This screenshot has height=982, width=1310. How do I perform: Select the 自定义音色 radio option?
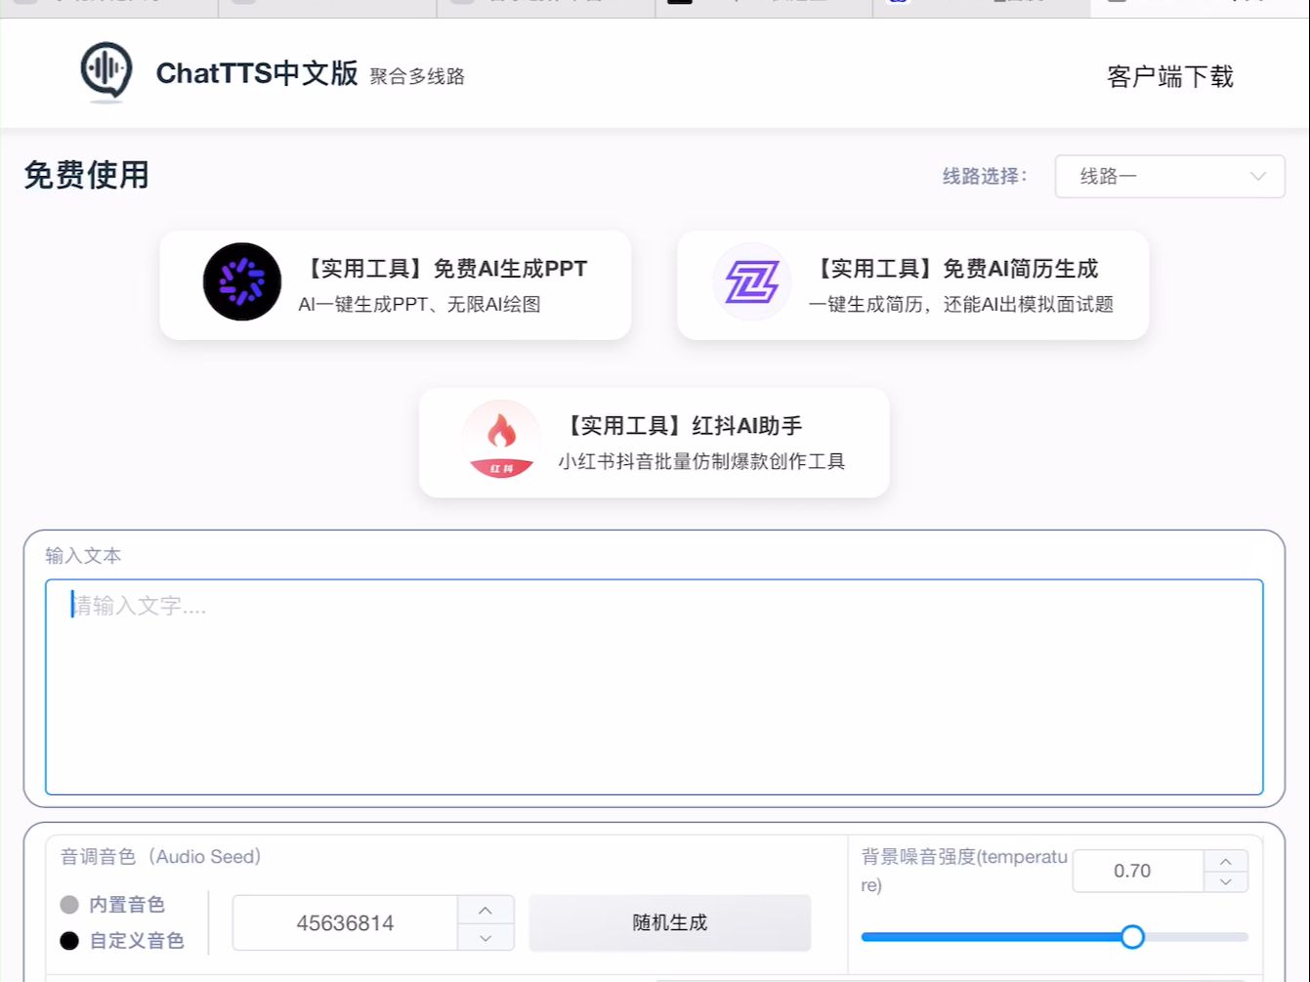coord(69,940)
